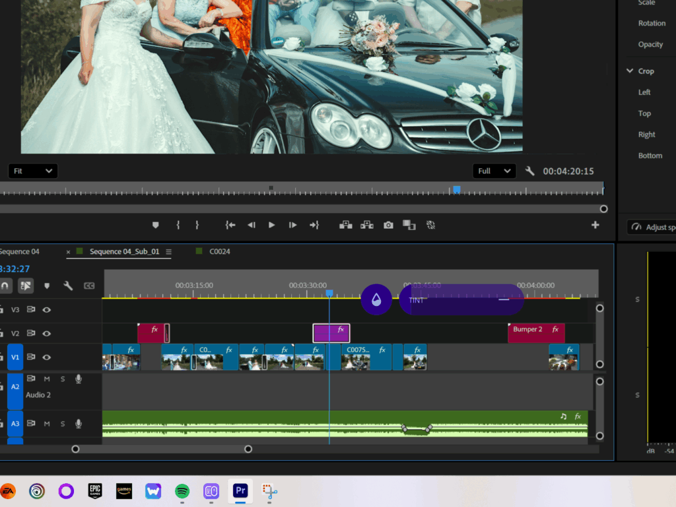676x507 pixels.
Task: Open Sequence 04_Sub_01 panel menu
Action: click(x=168, y=252)
